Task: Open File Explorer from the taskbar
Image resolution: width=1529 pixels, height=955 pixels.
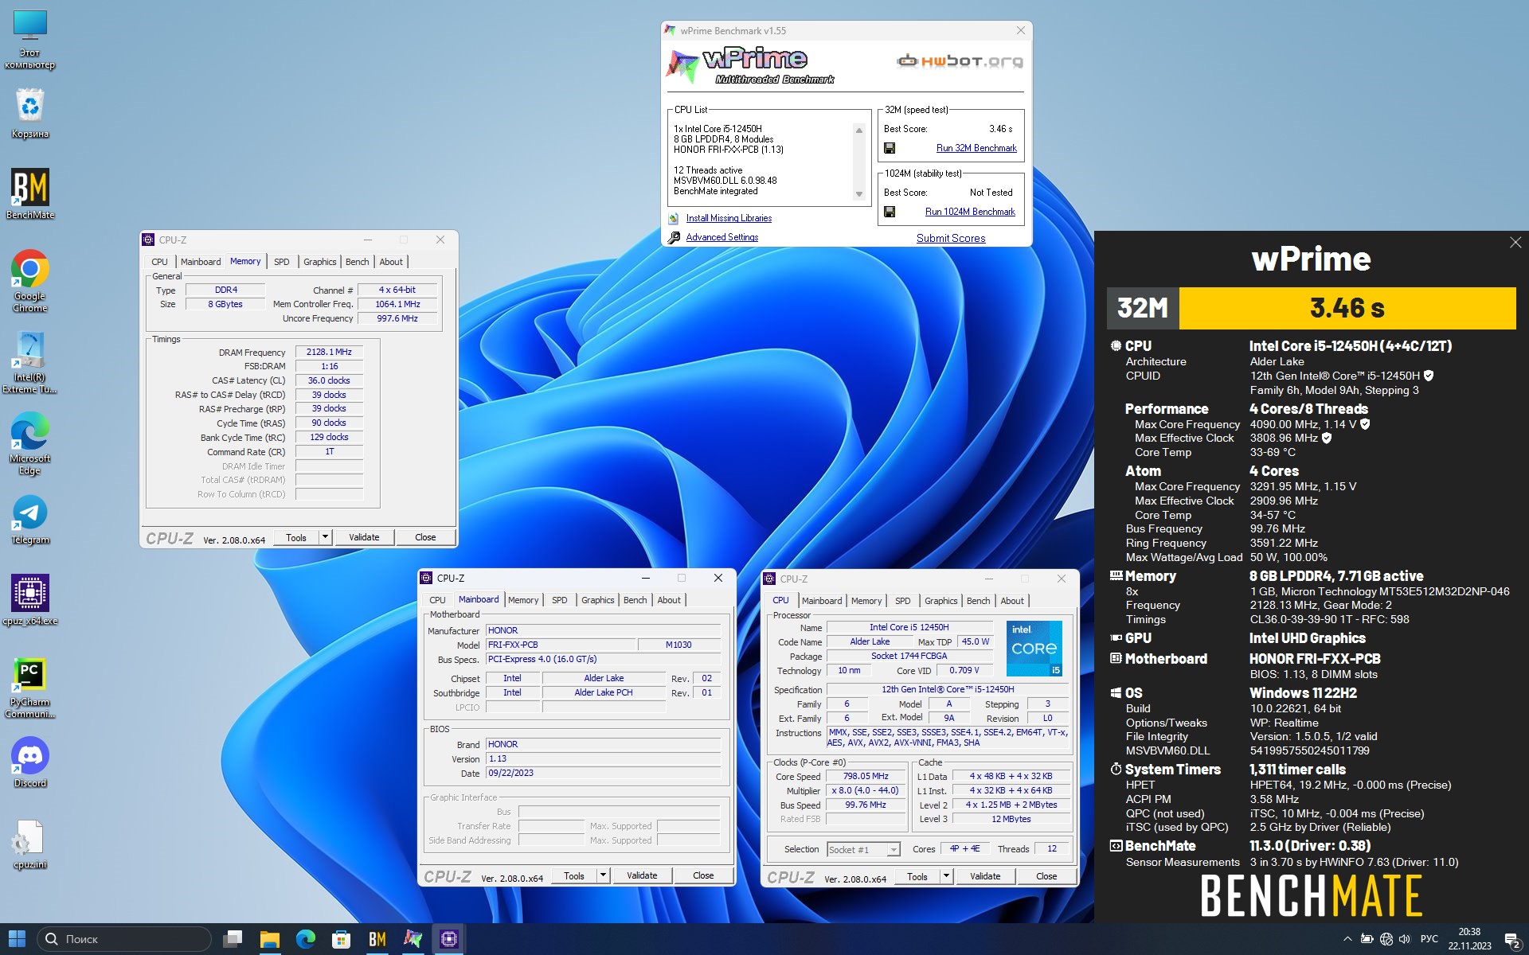Action: [269, 939]
